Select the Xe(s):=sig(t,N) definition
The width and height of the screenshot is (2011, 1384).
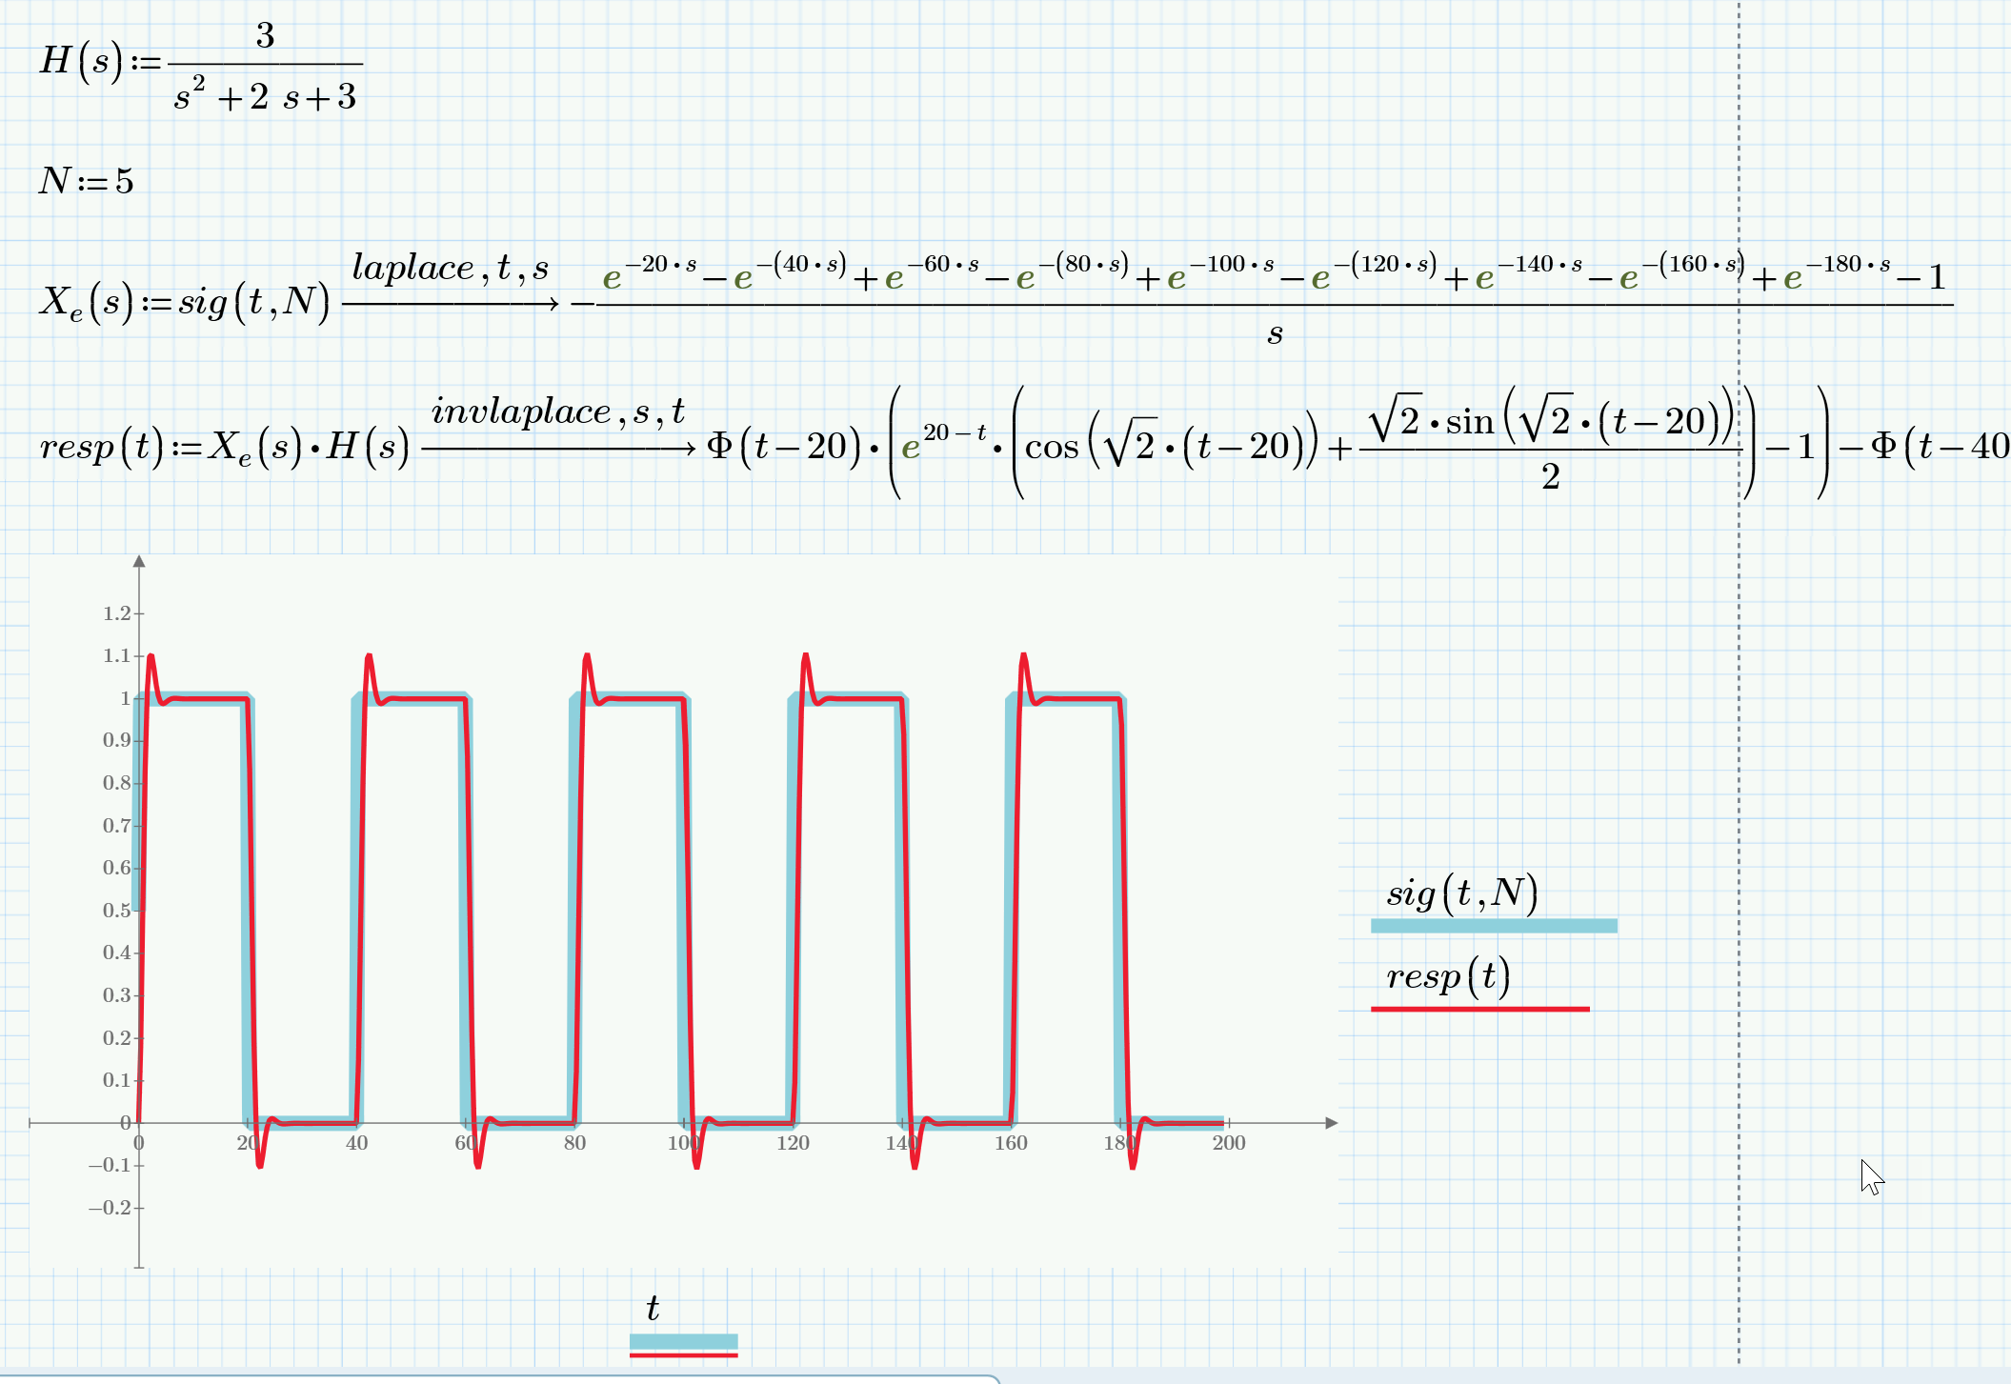click(x=184, y=302)
